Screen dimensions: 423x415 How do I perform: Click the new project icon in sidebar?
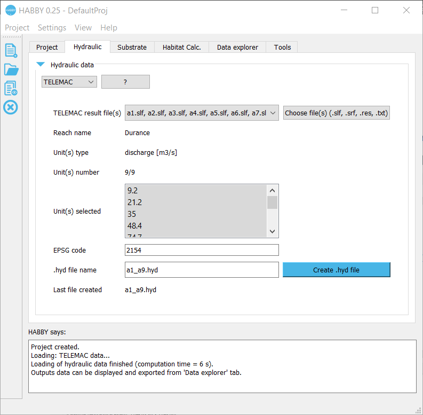(11, 51)
